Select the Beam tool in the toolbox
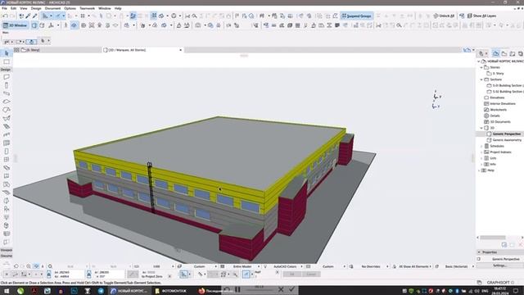This screenshot has height=295, width=524. (x=7, y=93)
